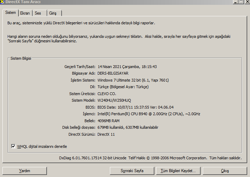Image resolution: width=250 pixels, height=177 pixels.
Task: Click system manufacturer CLEVO CO.
Action: (x=107, y=94)
